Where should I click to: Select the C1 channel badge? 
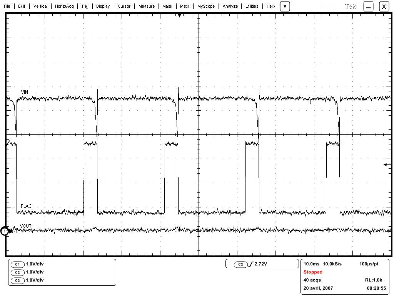click(17, 264)
